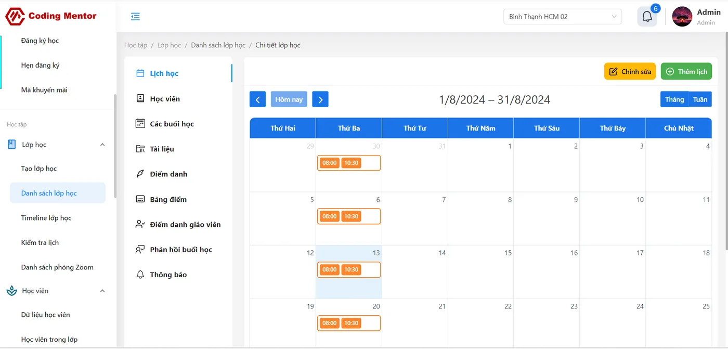Image resolution: width=728 pixels, height=349 pixels.
Task: Collapse the Lớp học sidebar section
Action: click(x=102, y=145)
